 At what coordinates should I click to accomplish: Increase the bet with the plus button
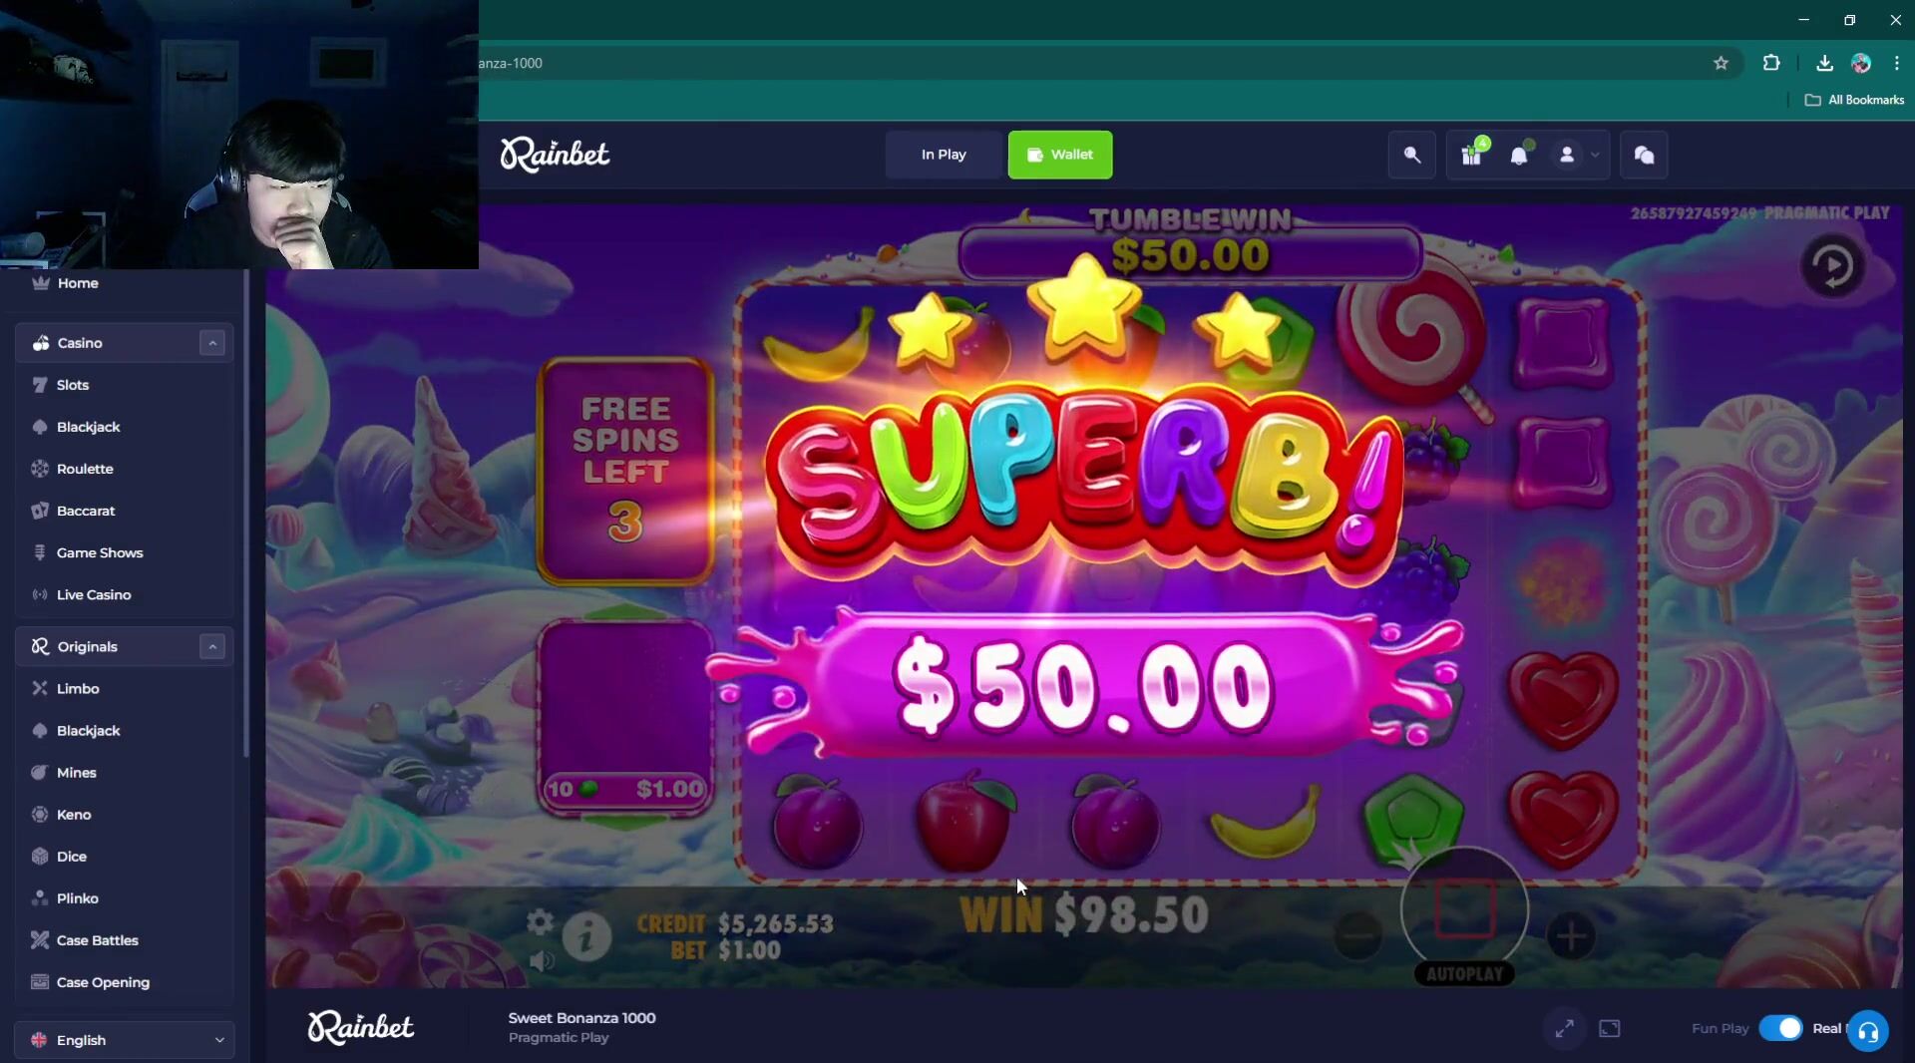point(1571,935)
